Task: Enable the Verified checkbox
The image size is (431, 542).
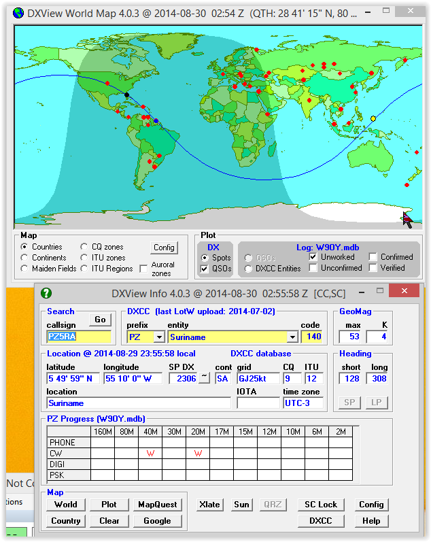Action: 373,268
